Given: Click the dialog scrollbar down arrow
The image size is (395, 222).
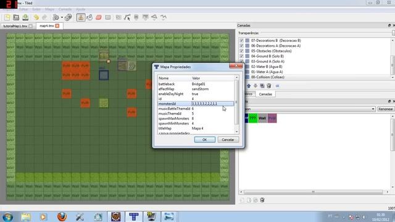Looking at the screenshot, I should click(236, 131).
